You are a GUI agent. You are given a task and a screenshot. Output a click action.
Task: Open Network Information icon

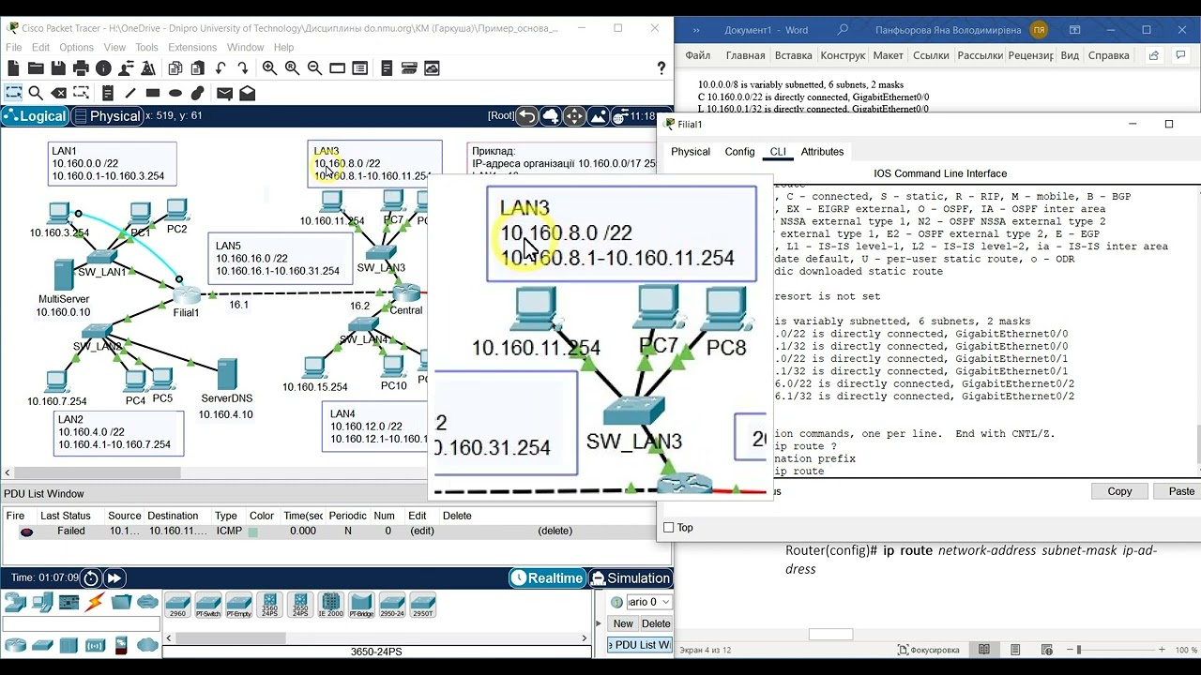[x=103, y=68]
